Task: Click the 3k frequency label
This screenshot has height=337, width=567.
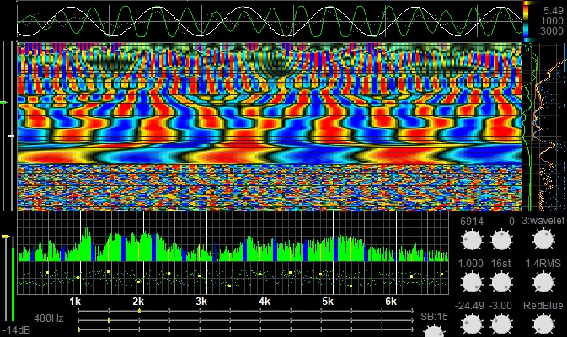Action: pos(201,302)
